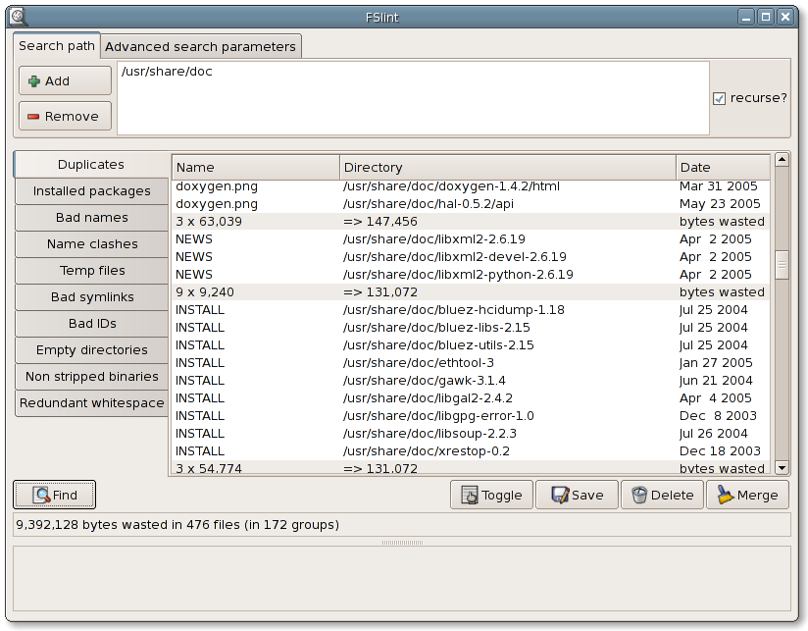The width and height of the screenshot is (808, 631).
Task: Select the 3 x 63,039 group row
Action: [x=471, y=221]
